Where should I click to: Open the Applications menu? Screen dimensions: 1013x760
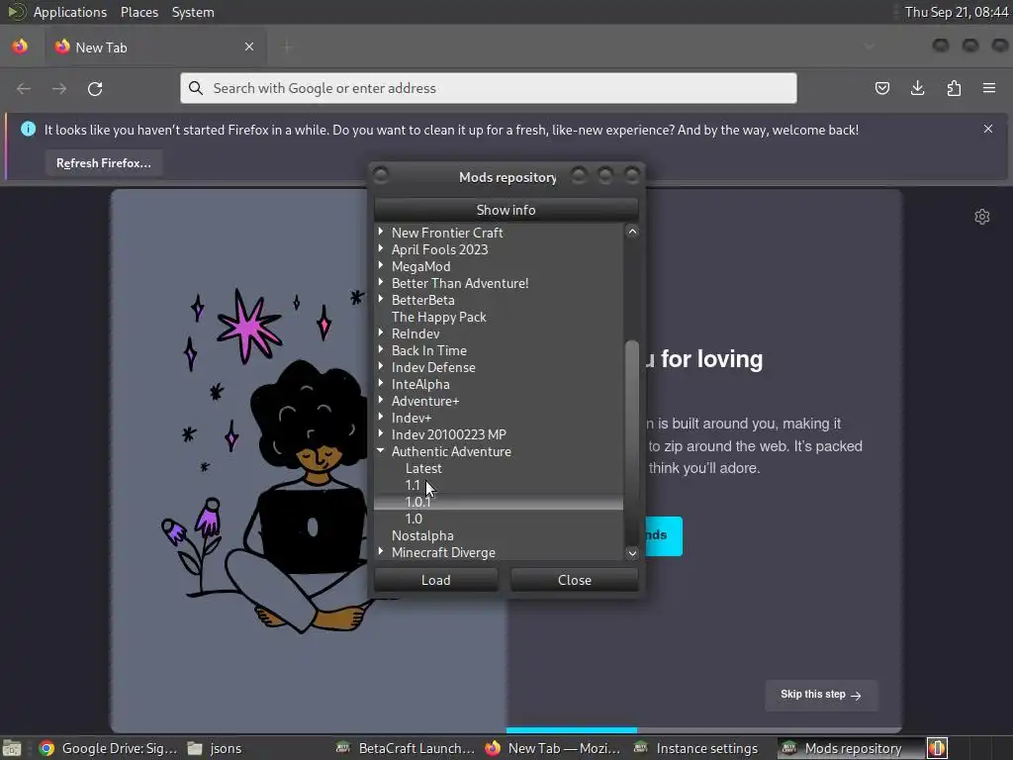click(x=70, y=12)
